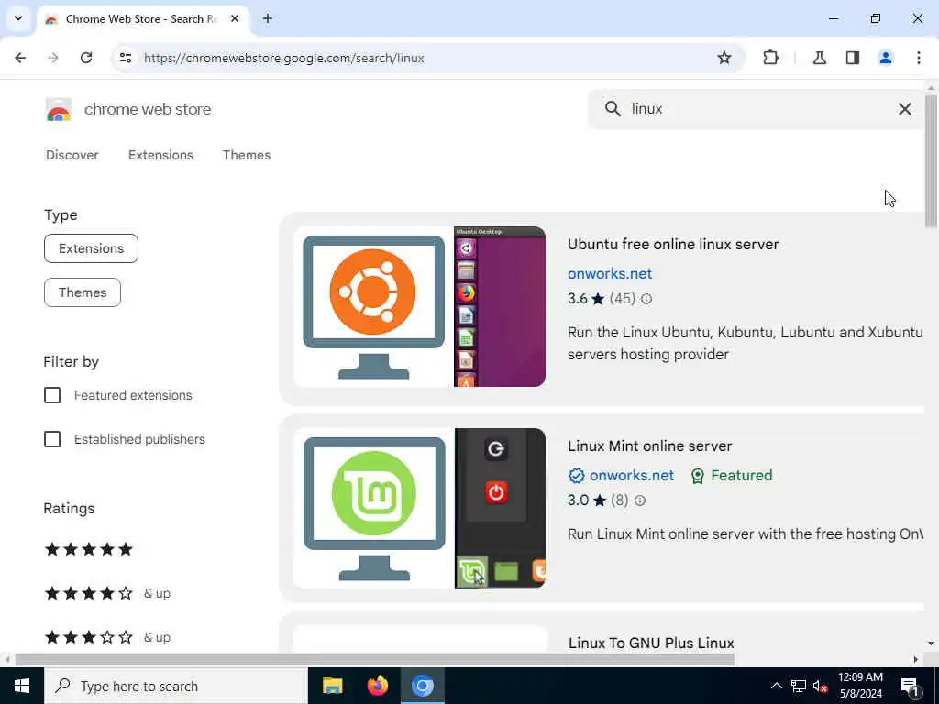
Task: Click the horizontal scrollbar right arrow
Action: pos(916,660)
